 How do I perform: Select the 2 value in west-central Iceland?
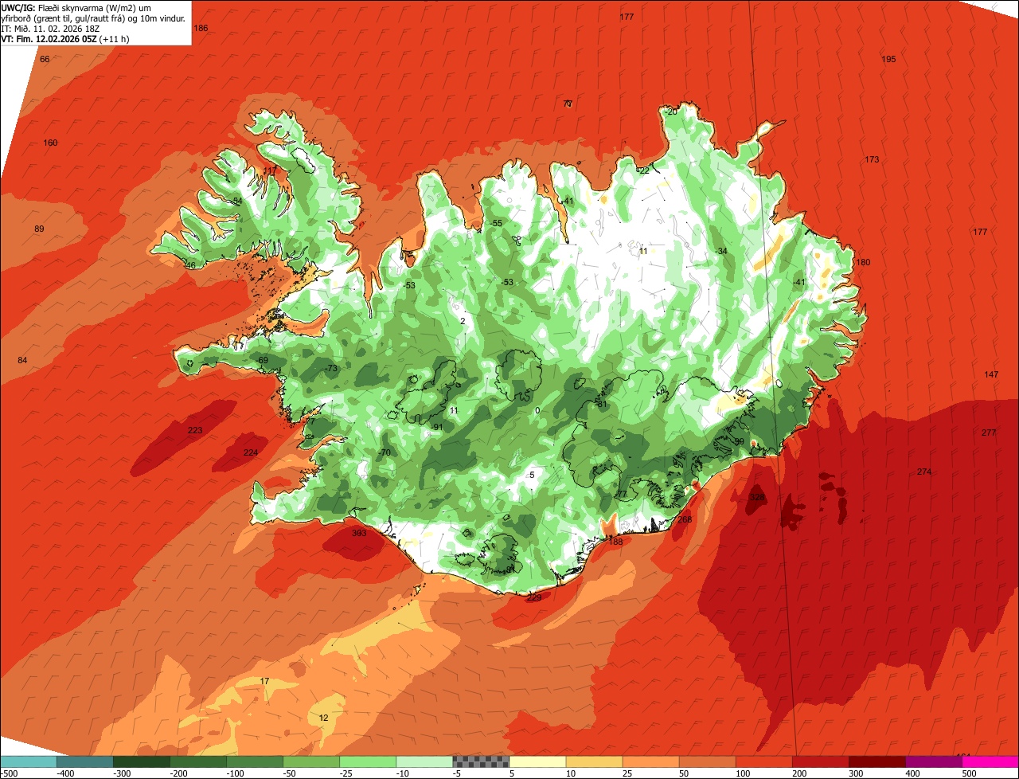[463, 321]
